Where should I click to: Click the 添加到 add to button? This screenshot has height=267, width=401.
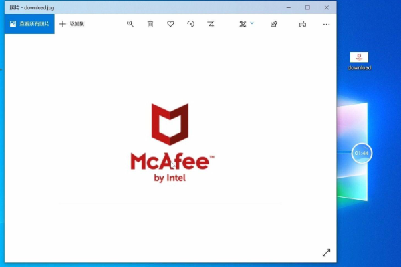pyautogui.click(x=72, y=24)
